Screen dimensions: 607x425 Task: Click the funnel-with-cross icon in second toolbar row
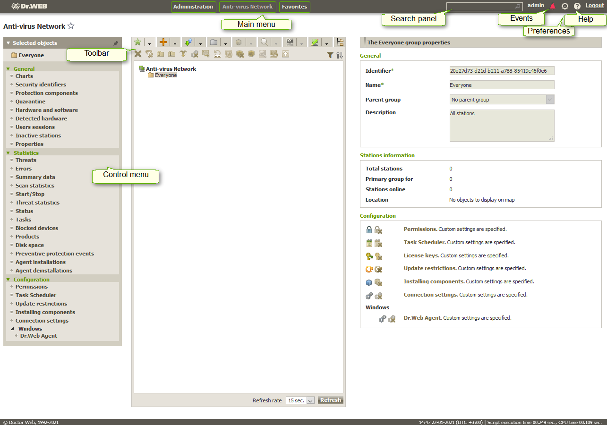[x=149, y=54]
